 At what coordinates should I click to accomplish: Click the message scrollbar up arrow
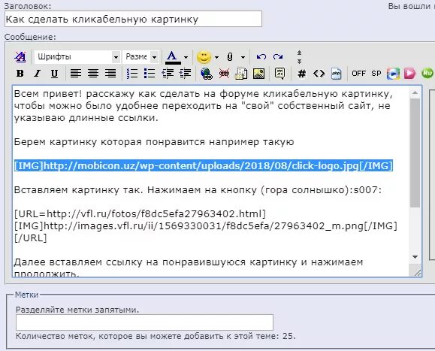pos(415,93)
